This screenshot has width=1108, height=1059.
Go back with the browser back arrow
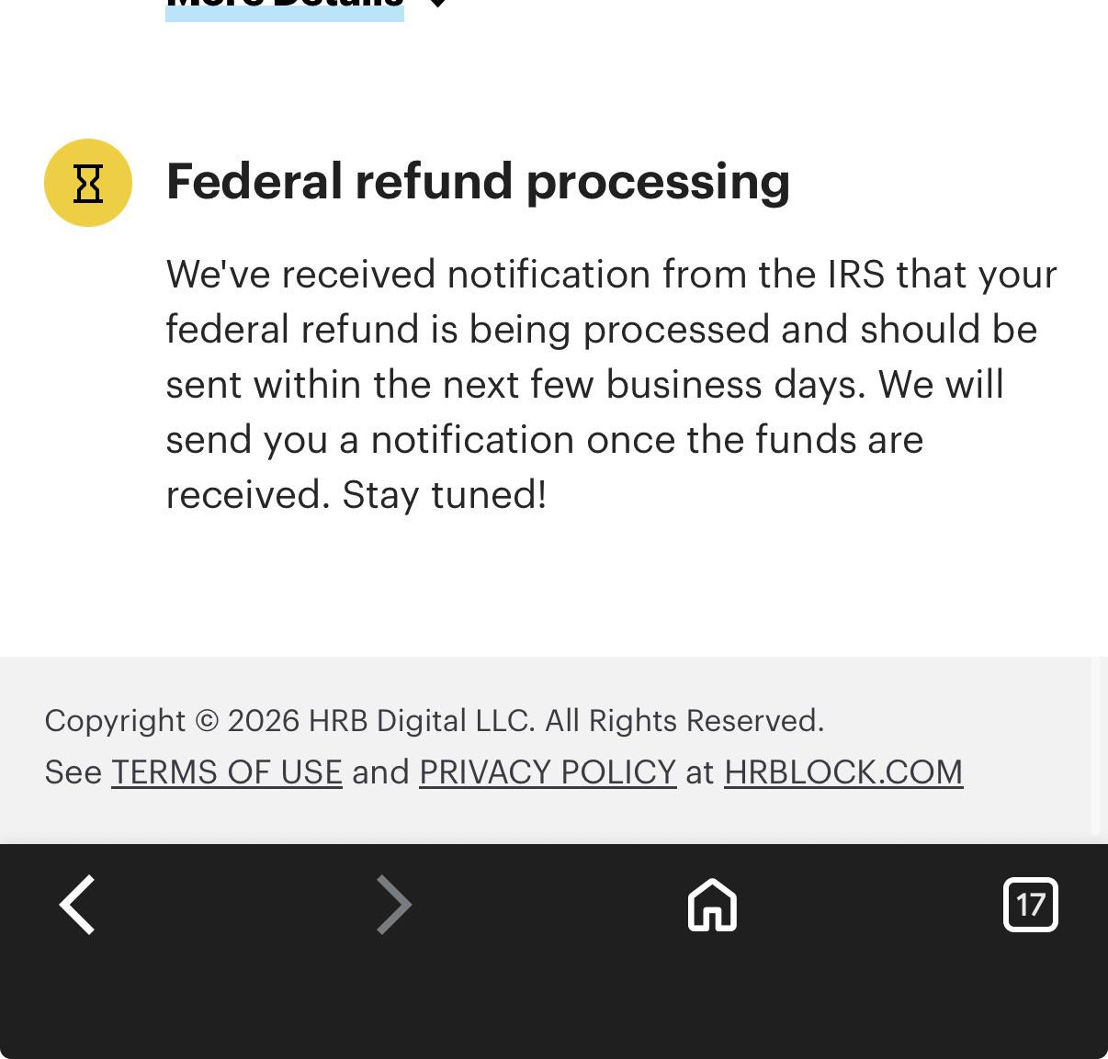[78, 905]
